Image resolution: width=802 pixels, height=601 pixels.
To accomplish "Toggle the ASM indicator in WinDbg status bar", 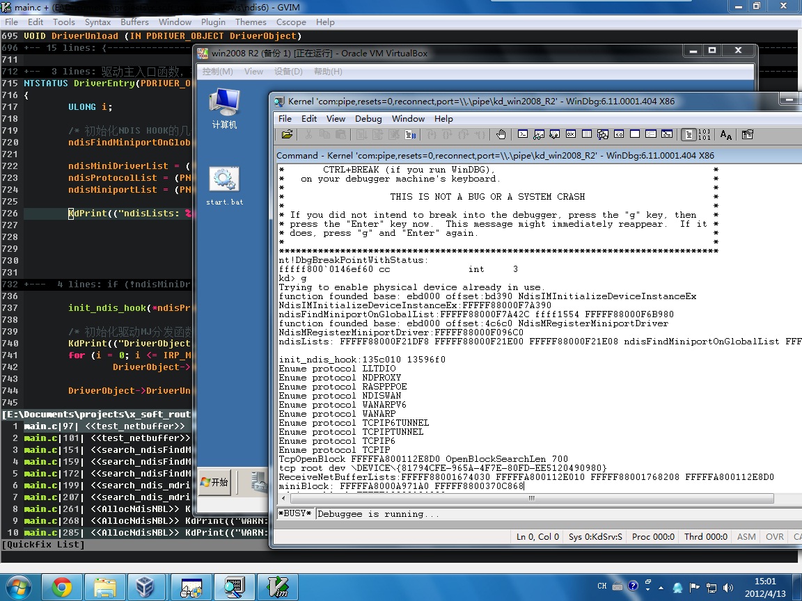I will 746,536.
